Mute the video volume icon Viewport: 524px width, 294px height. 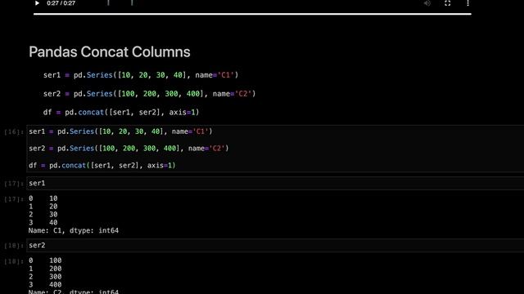point(427,3)
